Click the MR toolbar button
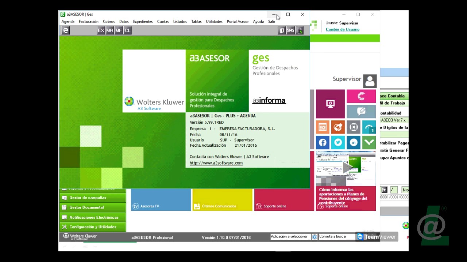 (x=110, y=31)
